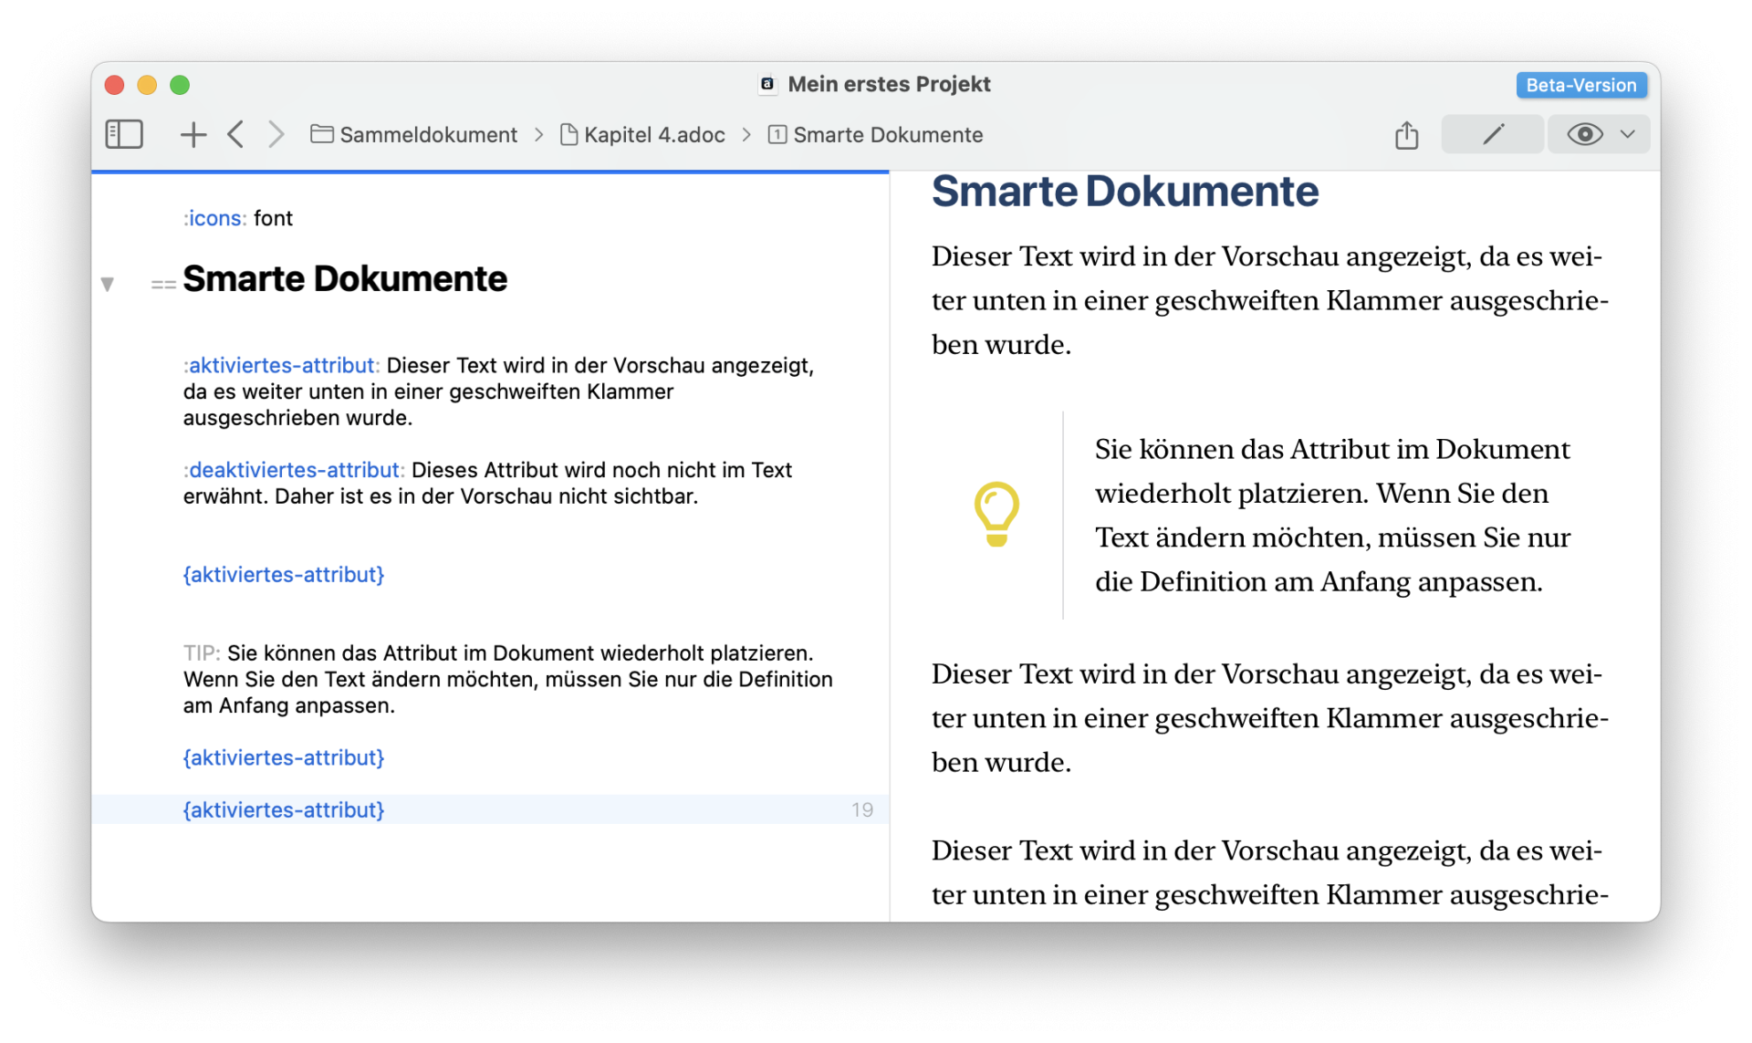Click the Beta-Version badge
The image size is (1752, 1043).
coord(1580,85)
